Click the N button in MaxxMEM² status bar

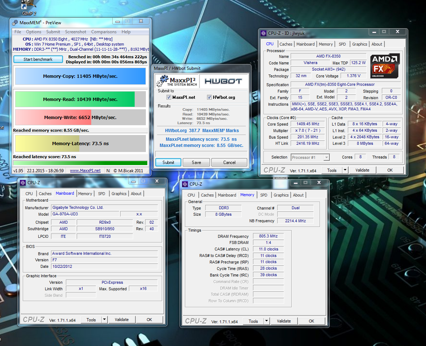click(108, 170)
